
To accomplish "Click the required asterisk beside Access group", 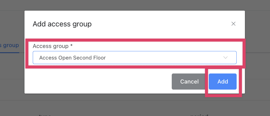I will coord(71,46).
